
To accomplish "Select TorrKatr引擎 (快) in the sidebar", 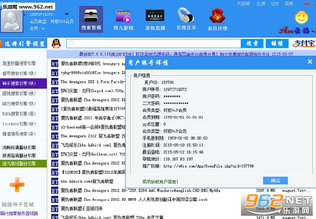I will tap(19, 124).
